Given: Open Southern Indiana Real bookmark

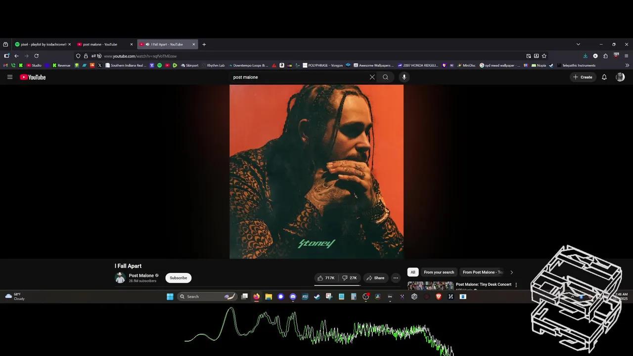Looking at the screenshot, I should tap(126, 65).
